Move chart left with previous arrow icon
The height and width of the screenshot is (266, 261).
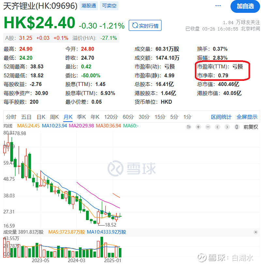click(218, 127)
